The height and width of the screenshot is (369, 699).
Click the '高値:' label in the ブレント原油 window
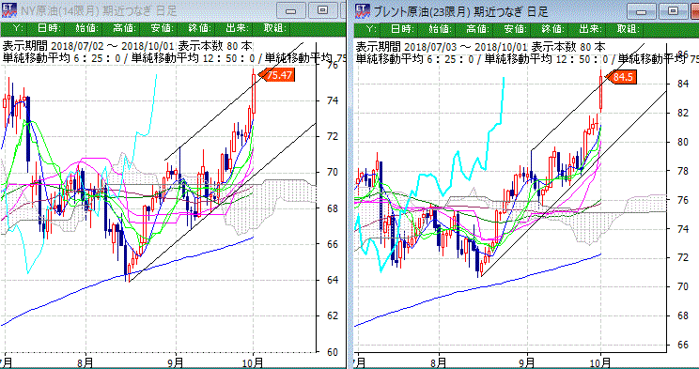[x=478, y=29]
